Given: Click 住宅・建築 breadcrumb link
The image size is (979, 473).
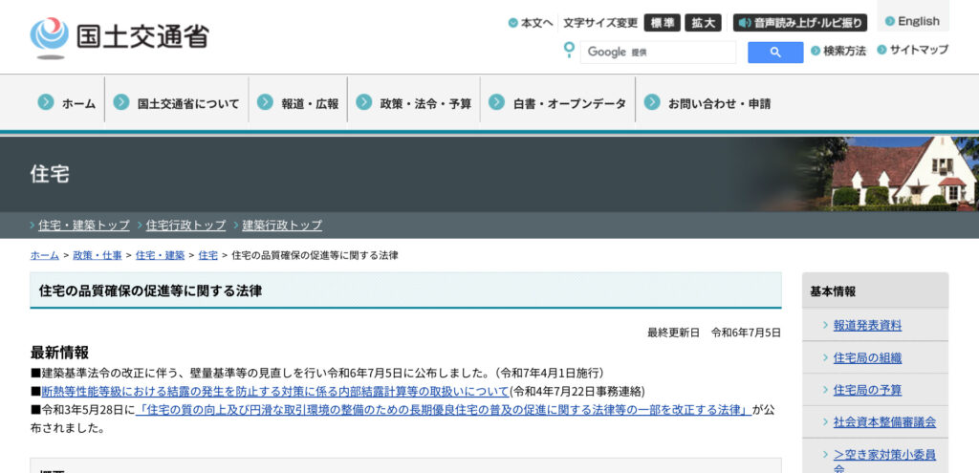Looking at the screenshot, I should point(160,255).
